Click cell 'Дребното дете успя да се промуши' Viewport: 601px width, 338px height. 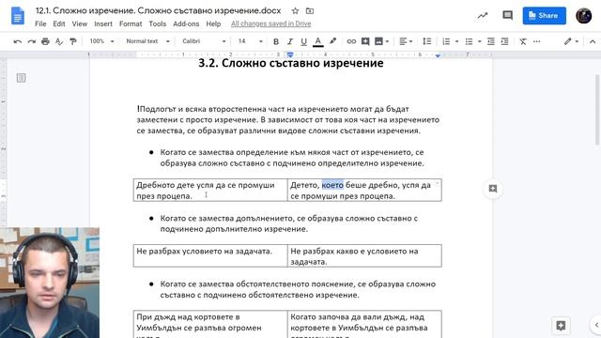(x=210, y=190)
